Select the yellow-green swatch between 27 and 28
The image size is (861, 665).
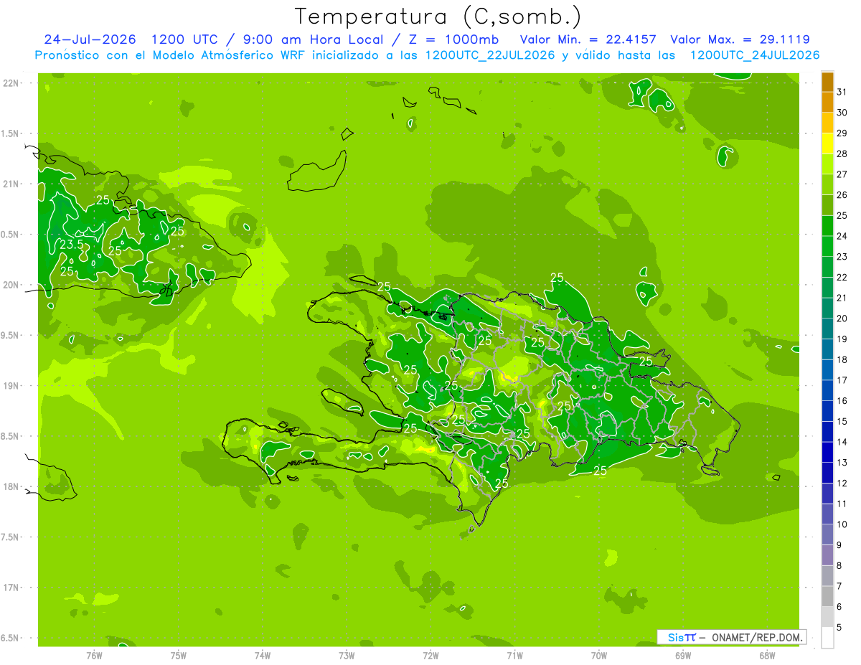coord(827,164)
